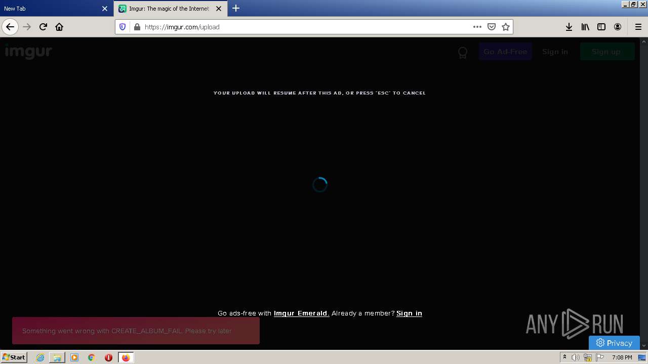Click the imgur logo

[28, 52]
